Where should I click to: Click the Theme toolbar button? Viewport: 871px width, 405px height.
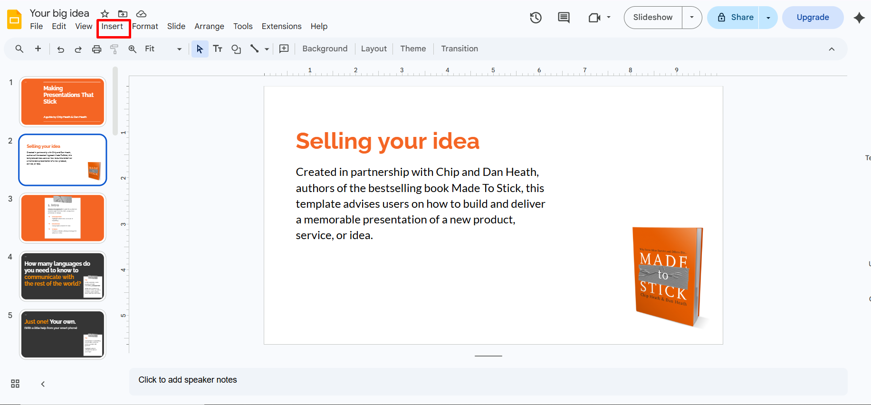click(x=413, y=48)
